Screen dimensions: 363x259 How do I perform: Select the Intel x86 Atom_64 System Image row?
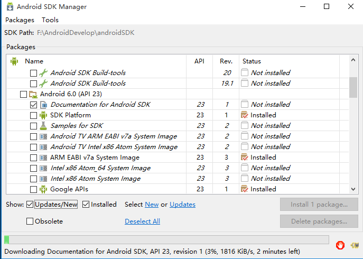coord(178,168)
